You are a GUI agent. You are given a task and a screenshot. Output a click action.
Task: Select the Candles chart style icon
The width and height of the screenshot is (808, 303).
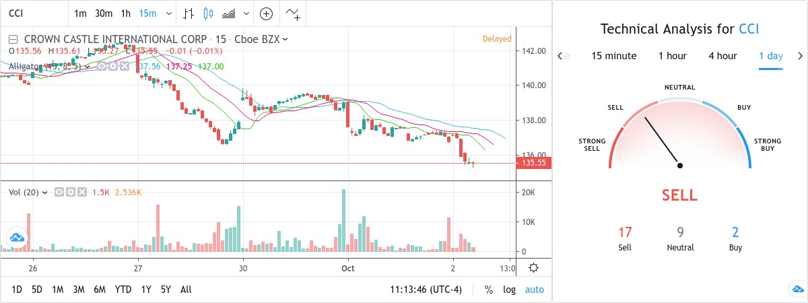click(207, 13)
